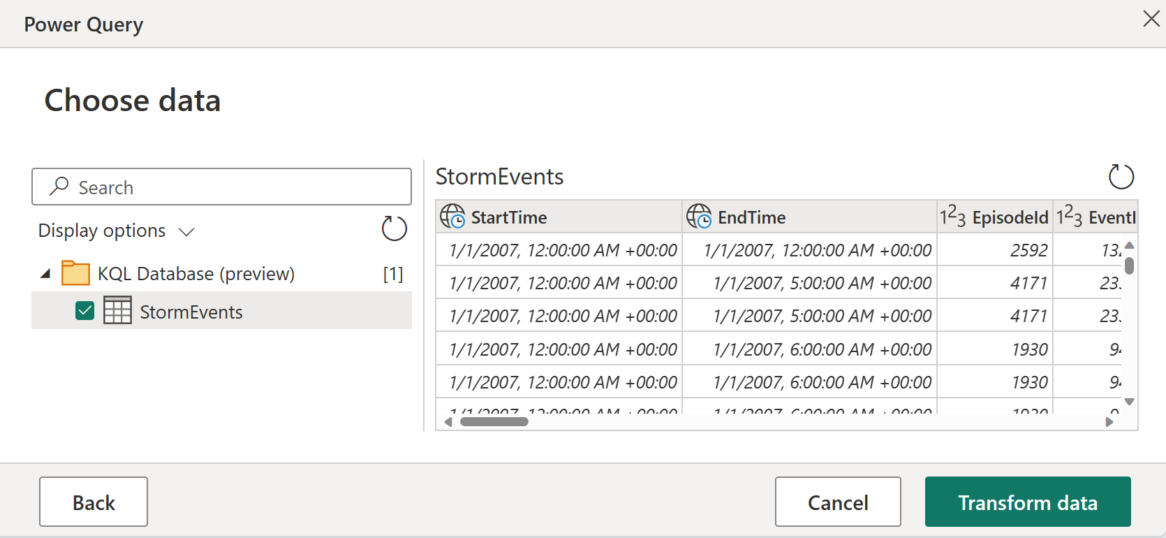Click the horizontal scrollbar thumb in preview

pos(494,421)
